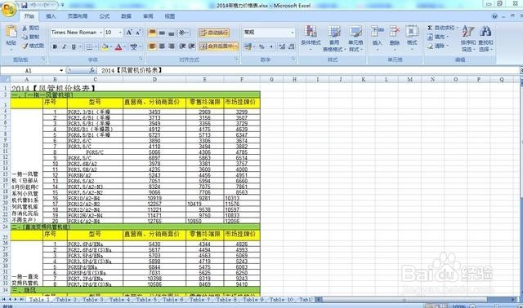
Task: Apply top vertical alignment
Action: tap(152, 33)
